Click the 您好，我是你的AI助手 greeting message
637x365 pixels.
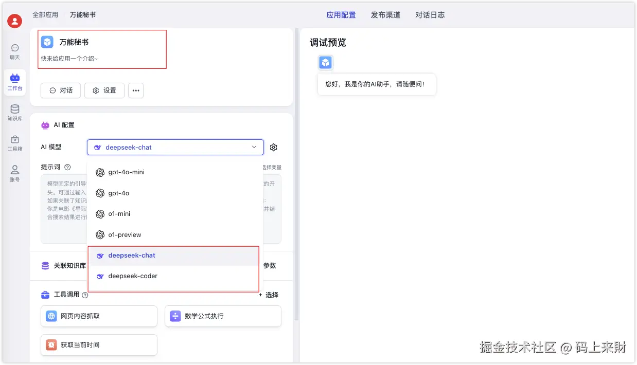[x=377, y=84]
